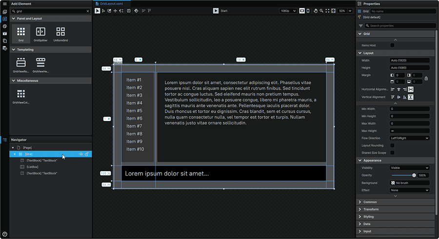This screenshot has width=439, height=239.
Task: Select the direct selection arrow tool
Action: (x=103, y=11)
